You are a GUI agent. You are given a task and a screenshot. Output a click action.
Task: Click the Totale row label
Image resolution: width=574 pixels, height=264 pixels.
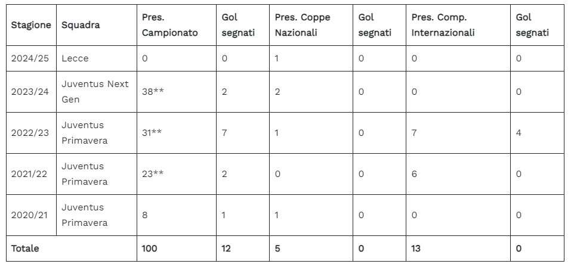click(26, 249)
